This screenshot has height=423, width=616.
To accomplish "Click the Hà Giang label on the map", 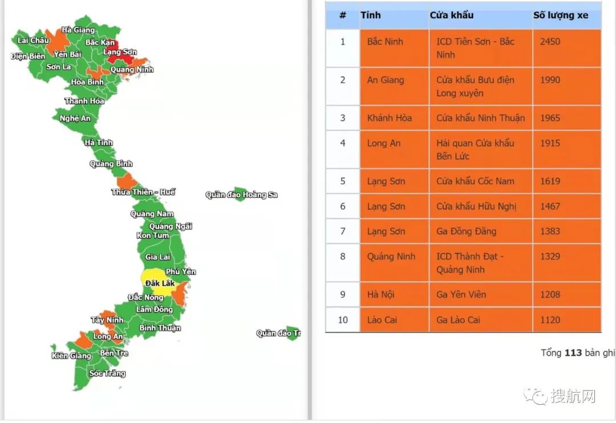I will (x=78, y=30).
